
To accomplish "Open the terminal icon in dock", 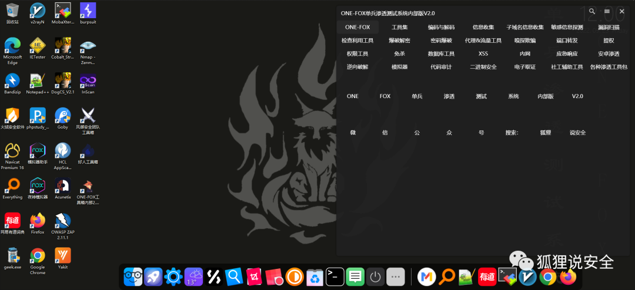I will click(335, 276).
